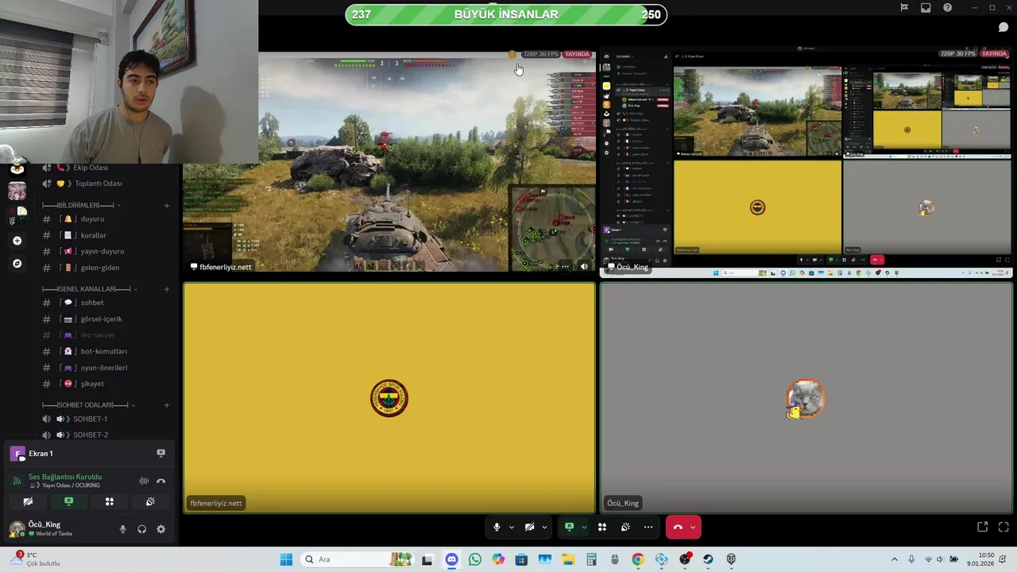Screen dimensions: 1017x572
Task: Open screen share options dropdown arrow
Action: click(x=584, y=527)
